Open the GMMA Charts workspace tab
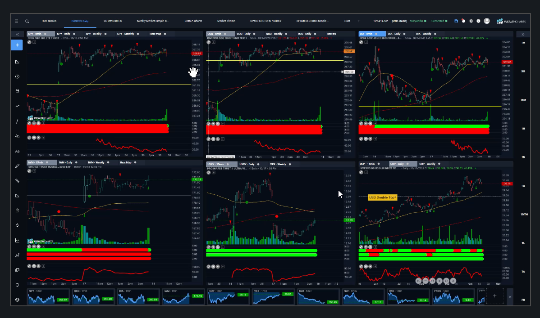 (193, 21)
